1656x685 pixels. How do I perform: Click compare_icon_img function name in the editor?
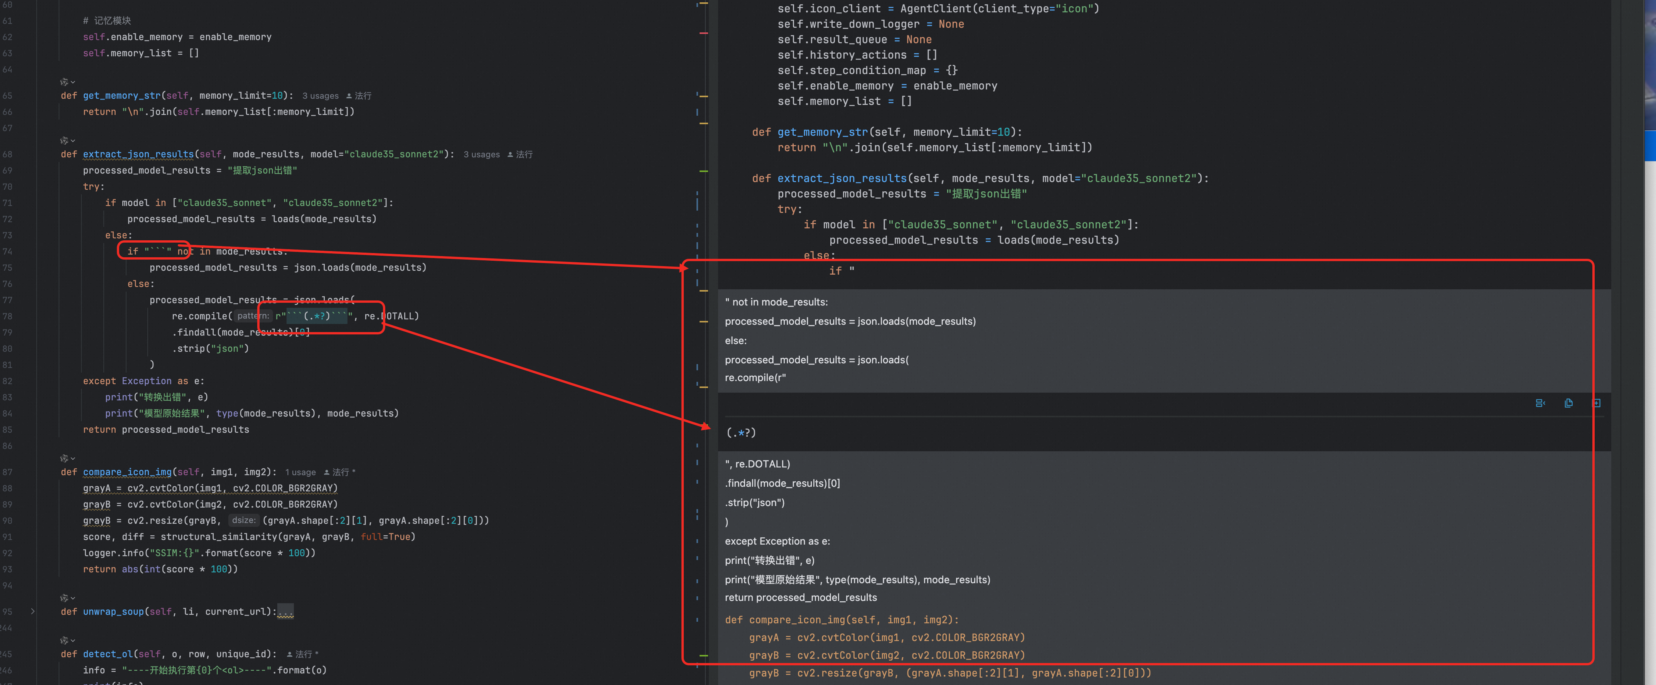pos(127,472)
